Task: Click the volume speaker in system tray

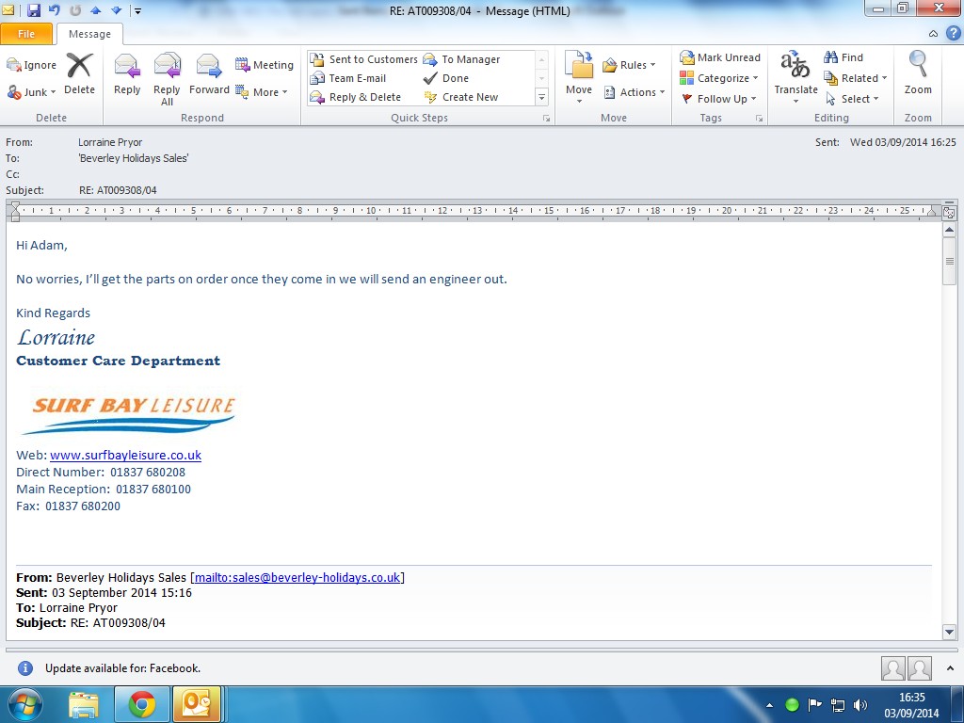Action: coord(860,705)
